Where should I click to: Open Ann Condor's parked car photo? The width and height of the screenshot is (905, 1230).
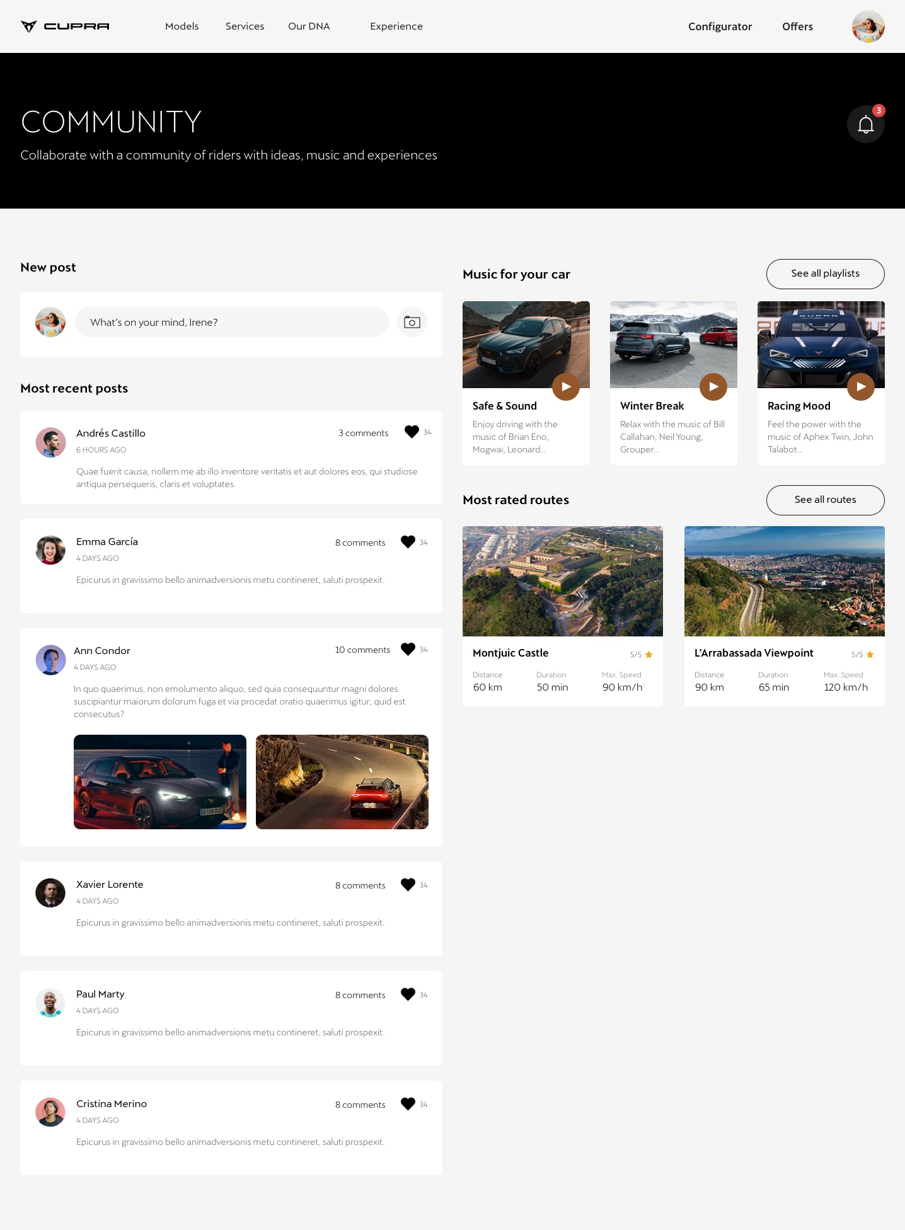click(160, 782)
